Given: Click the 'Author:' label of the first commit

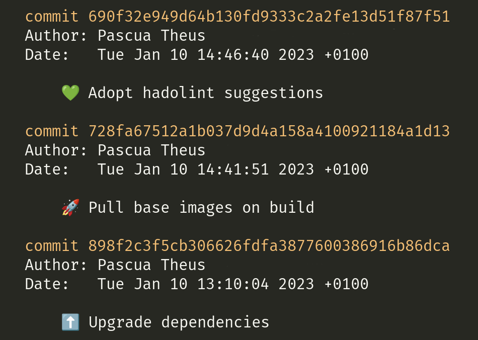Looking at the screenshot, I should [56, 36].
